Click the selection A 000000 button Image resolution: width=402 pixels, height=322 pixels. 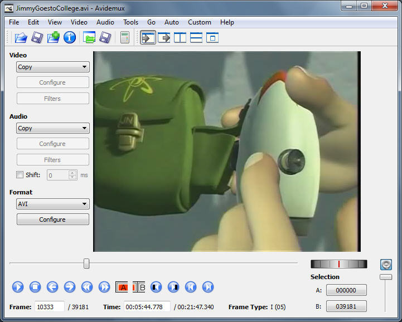[x=346, y=290]
